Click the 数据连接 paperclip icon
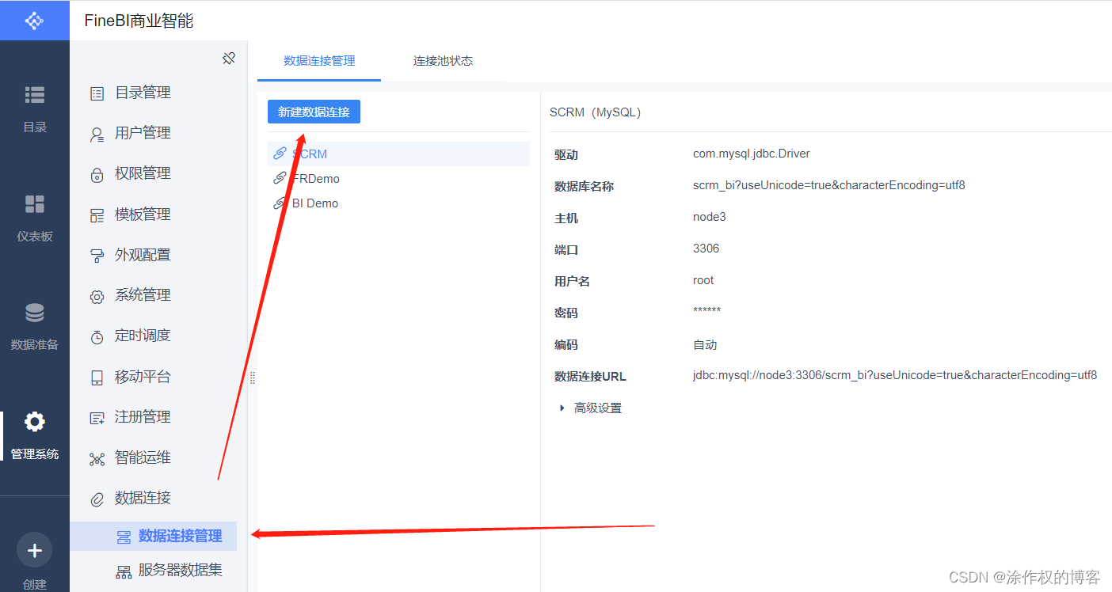The width and height of the screenshot is (1112, 592). click(x=97, y=499)
